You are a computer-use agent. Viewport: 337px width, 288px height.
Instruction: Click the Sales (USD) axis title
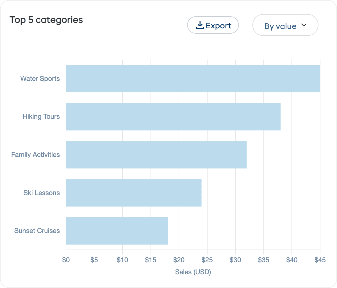(193, 272)
